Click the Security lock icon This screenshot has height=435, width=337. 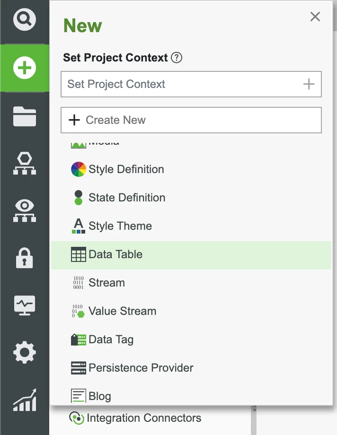tap(24, 257)
